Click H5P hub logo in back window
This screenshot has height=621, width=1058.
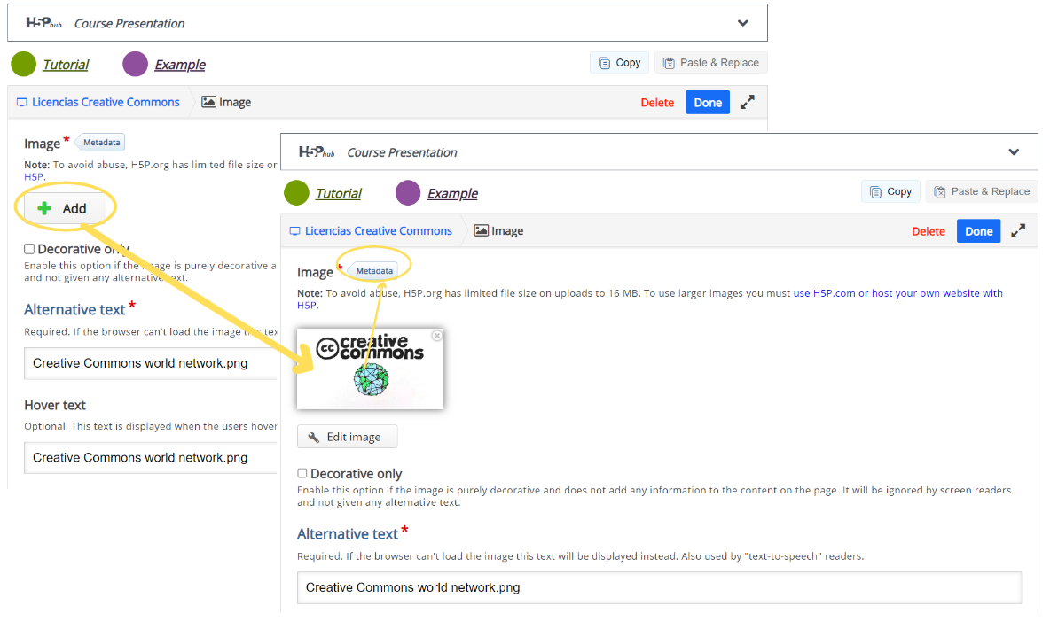(43, 23)
